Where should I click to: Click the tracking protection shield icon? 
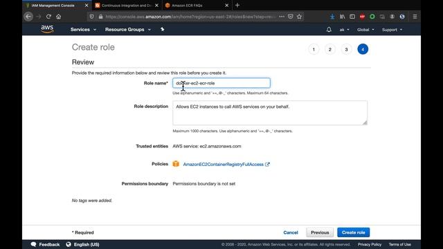91,17
